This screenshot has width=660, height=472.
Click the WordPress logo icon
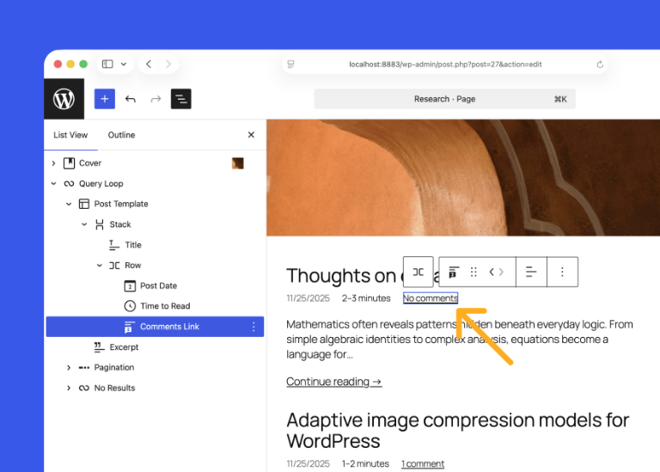click(x=64, y=99)
